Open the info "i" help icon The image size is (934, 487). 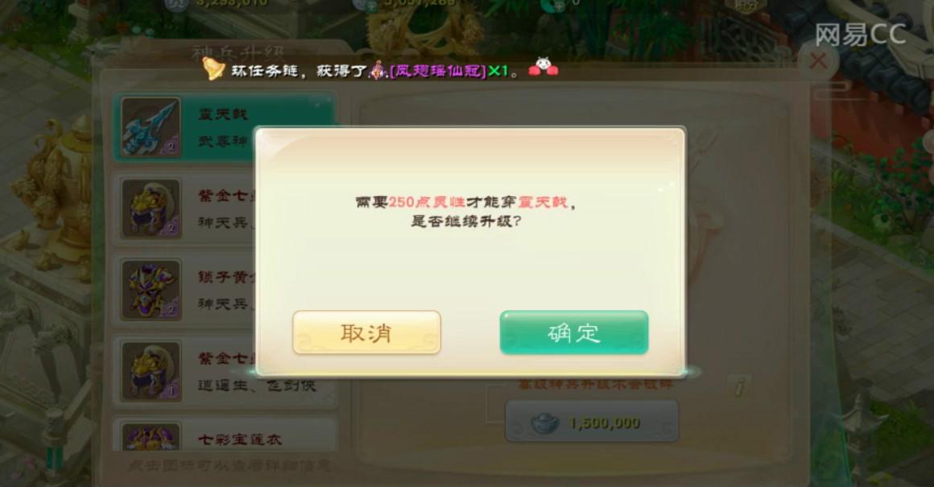[x=738, y=387]
